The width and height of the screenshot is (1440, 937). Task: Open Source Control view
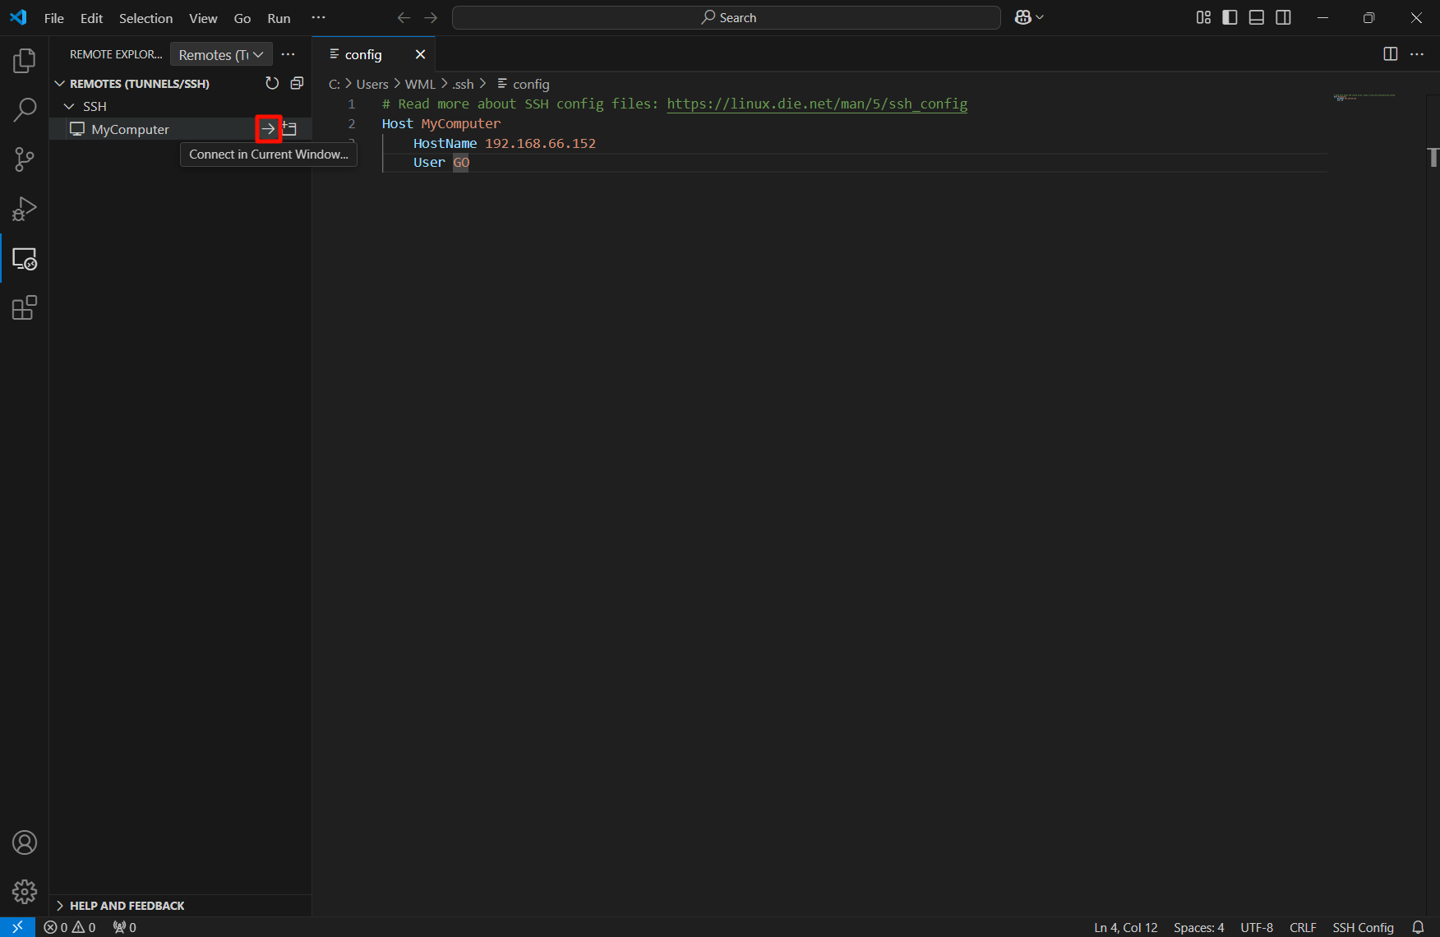click(x=25, y=159)
